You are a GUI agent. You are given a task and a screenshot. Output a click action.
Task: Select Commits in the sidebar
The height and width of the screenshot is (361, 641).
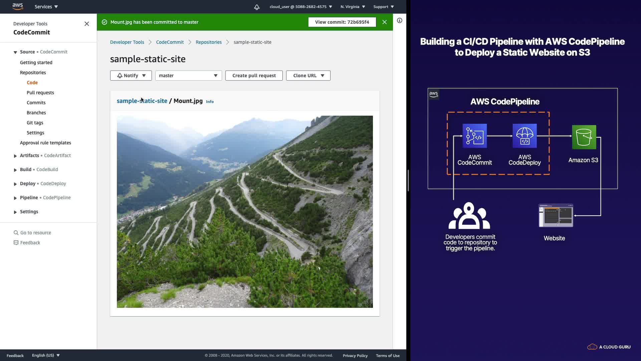pos(36,103)
